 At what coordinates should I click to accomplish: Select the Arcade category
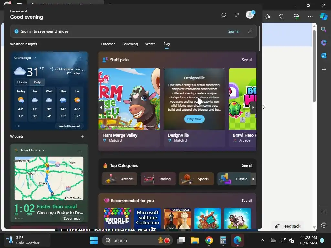120,179
